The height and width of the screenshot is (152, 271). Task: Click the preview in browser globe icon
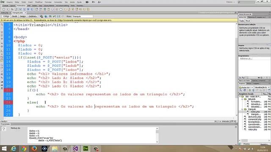point(46,16)
